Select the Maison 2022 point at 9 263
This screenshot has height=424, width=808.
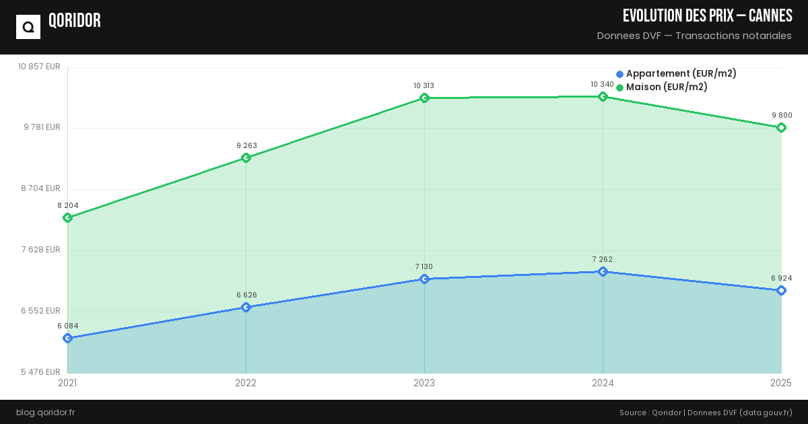click(246, 157)
